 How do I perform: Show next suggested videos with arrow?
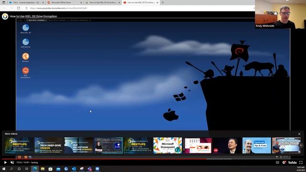click(301, 145)
